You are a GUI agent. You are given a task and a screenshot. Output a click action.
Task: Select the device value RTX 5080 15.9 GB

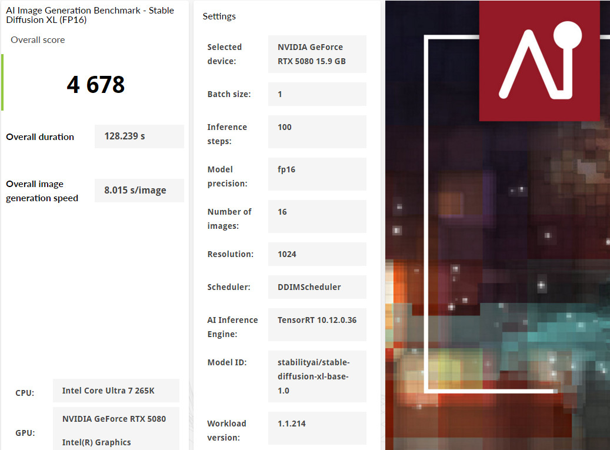(x=312, y=54)
